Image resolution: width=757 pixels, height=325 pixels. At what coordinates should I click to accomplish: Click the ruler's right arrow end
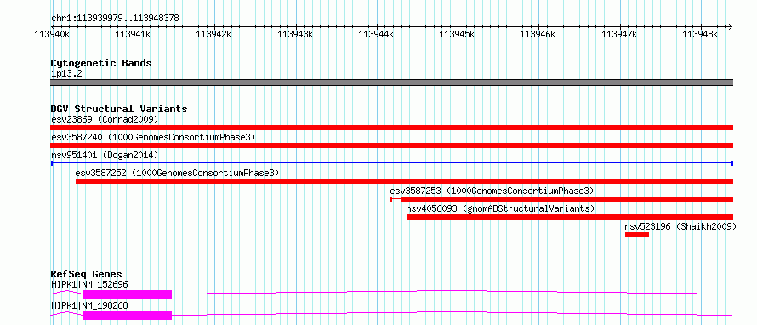(x=730, y=26)
